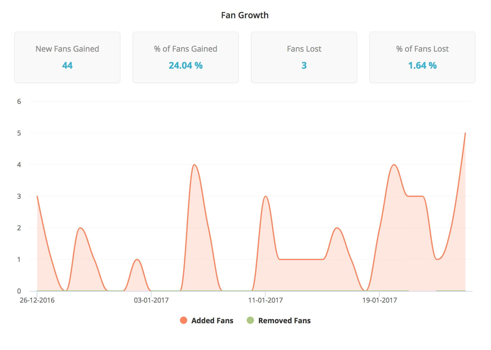Click the 24.04 % value
Image resolution: width=491 pixels, height=350 pixels.
pyautogui.click(x=186, y=65)
